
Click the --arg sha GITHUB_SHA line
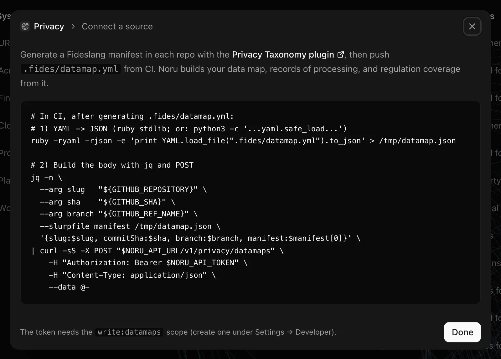click(x=107, y=202)
